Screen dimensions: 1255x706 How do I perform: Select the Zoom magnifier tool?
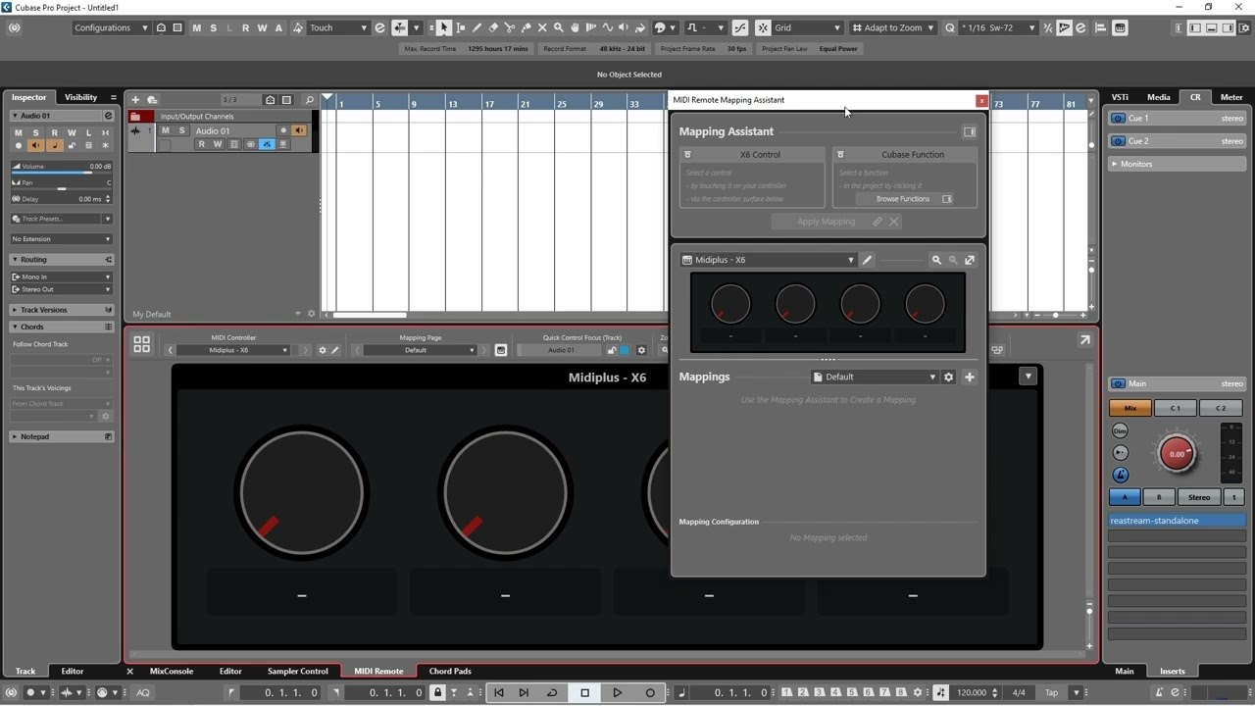click(x=559, y=27)
